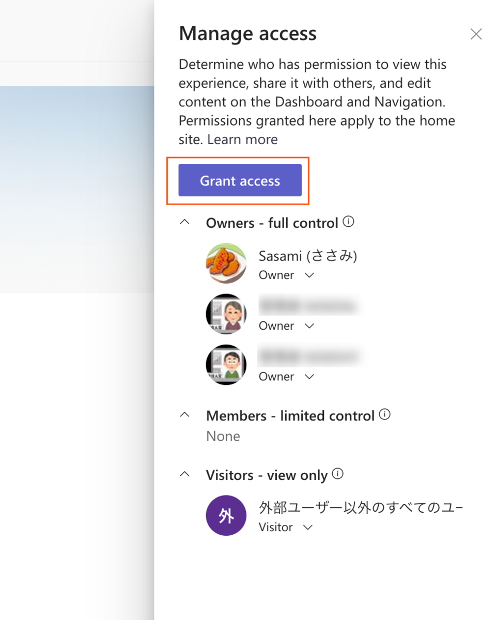Collapse the Owners section chevron
This screenshot has width=497, height=620.
tap(184, 223)
